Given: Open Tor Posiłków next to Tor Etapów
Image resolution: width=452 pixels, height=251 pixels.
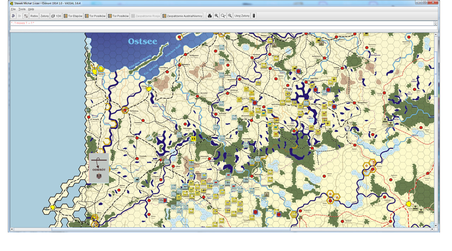Looking at the screenshot, I should [95, 16].
